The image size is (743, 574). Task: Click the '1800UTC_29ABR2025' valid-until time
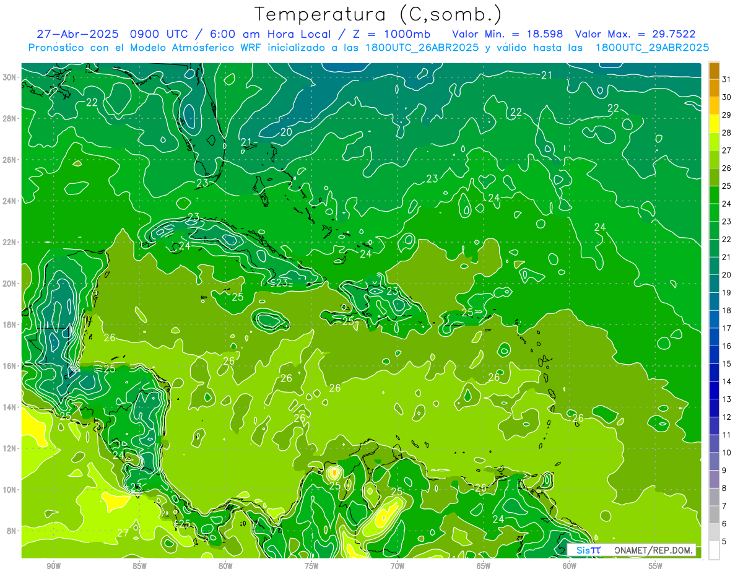point(652,47)
